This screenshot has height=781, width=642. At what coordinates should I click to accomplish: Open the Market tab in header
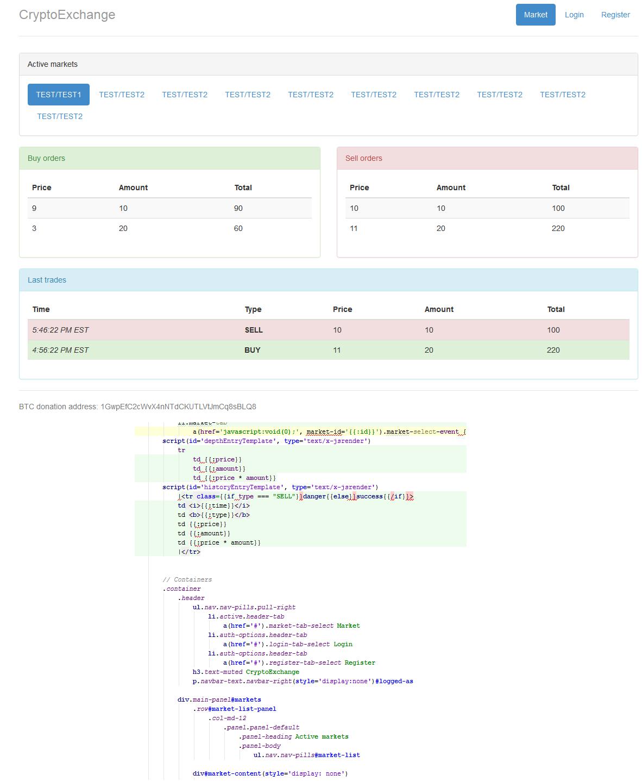pos(535,15)
